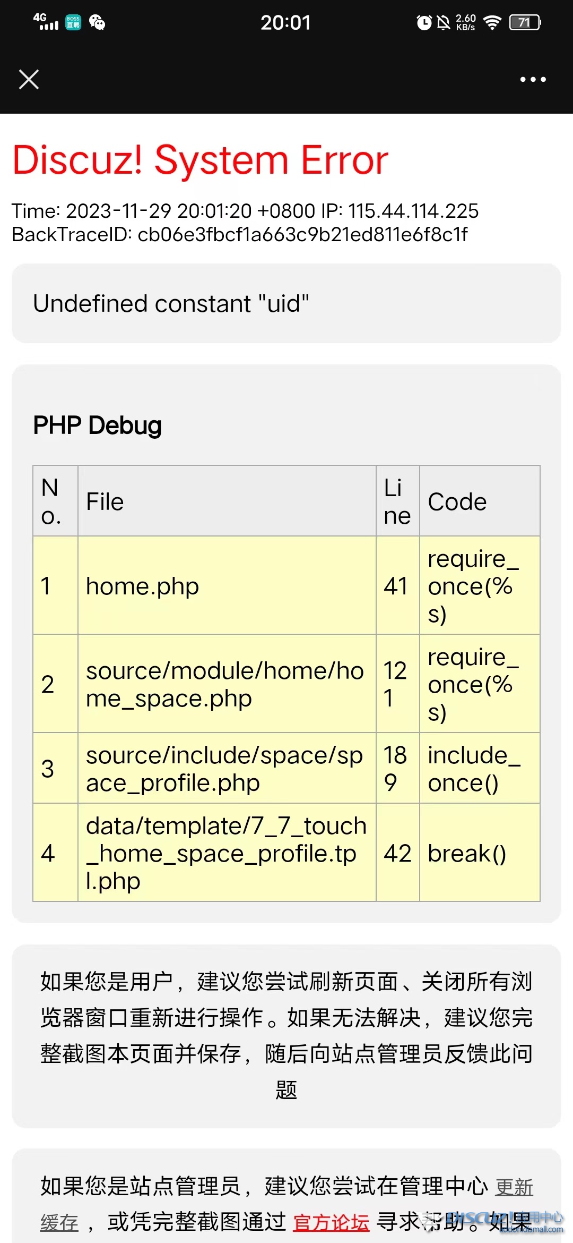Tap the alarm clock status icon
Screen dimensions: 573x1243
click(x=424, y=22)
